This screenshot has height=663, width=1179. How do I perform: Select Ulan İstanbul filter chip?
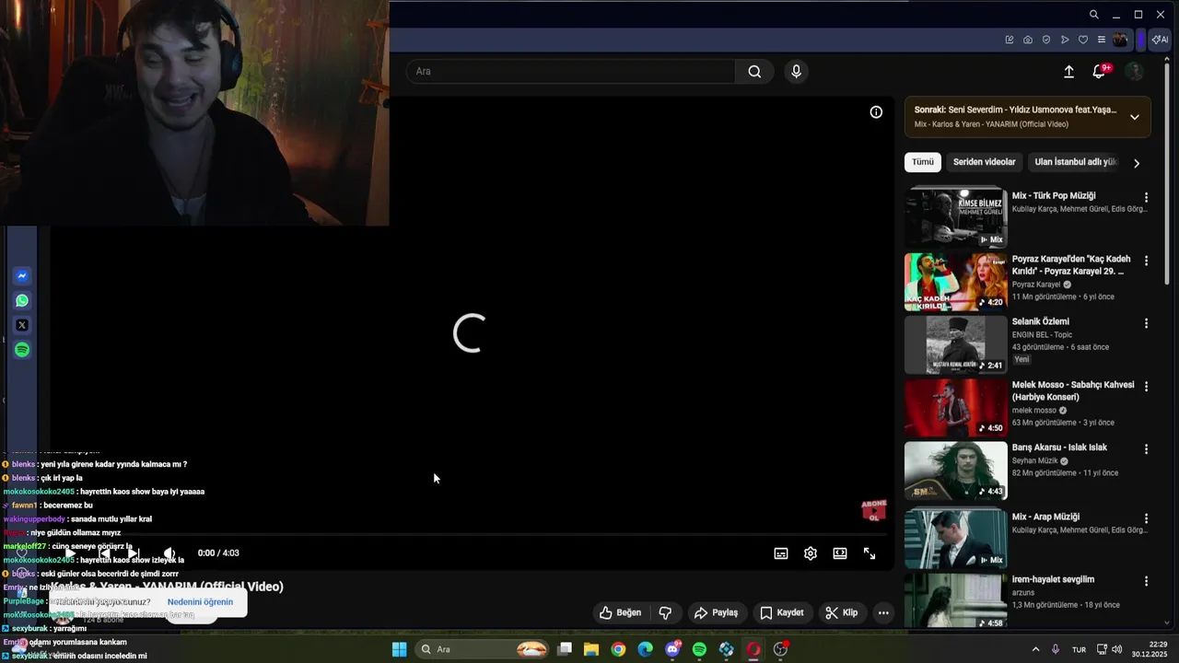(1075, 162)
